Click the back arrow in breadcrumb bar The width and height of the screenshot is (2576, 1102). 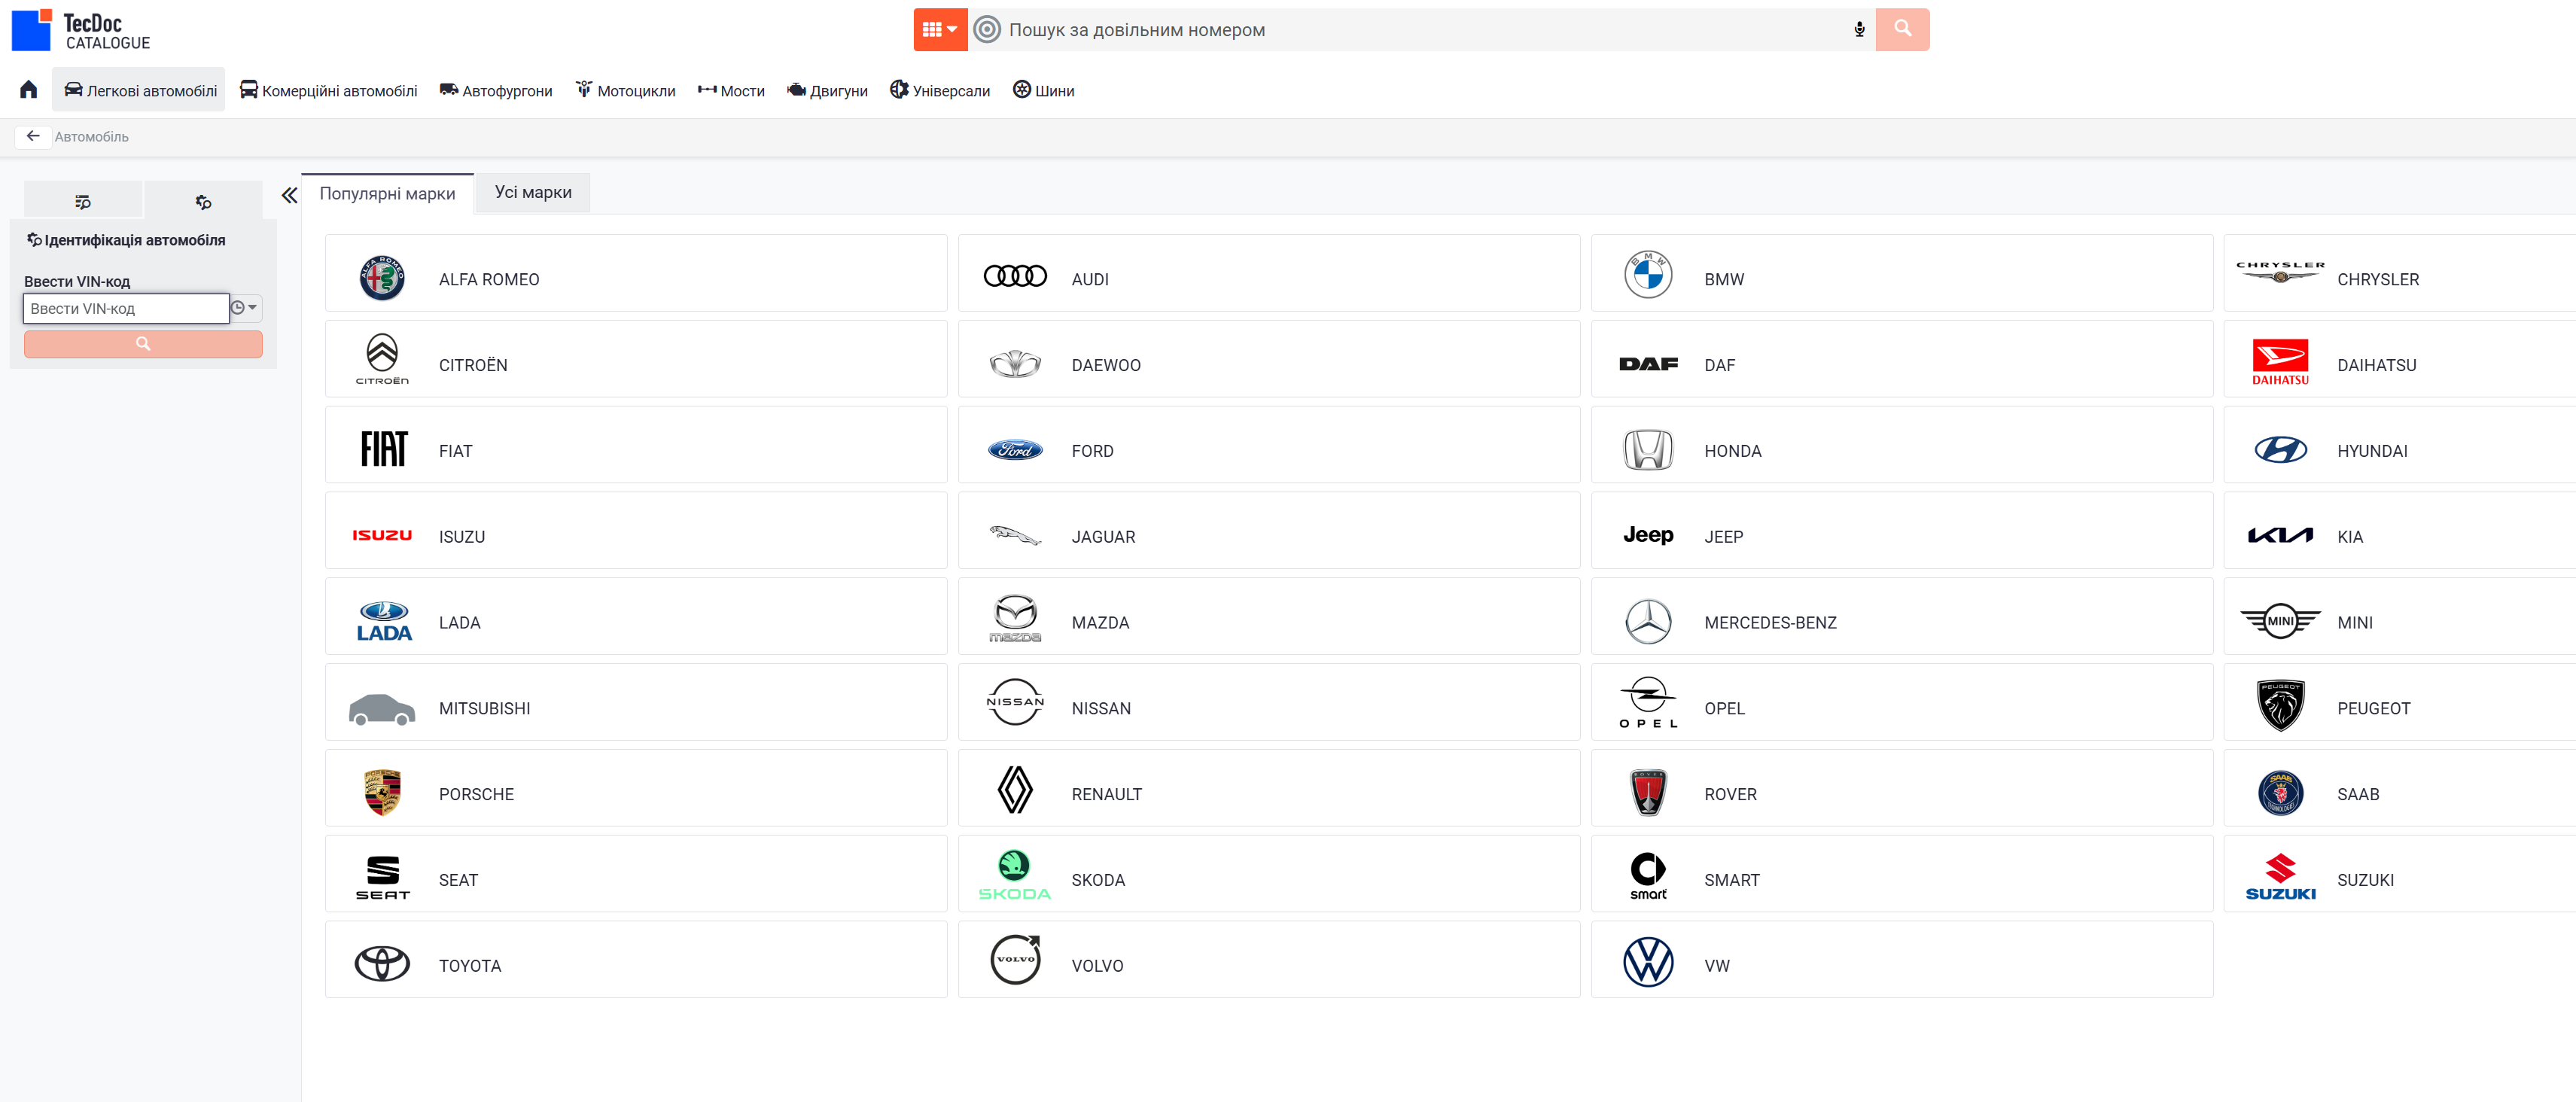33,136
